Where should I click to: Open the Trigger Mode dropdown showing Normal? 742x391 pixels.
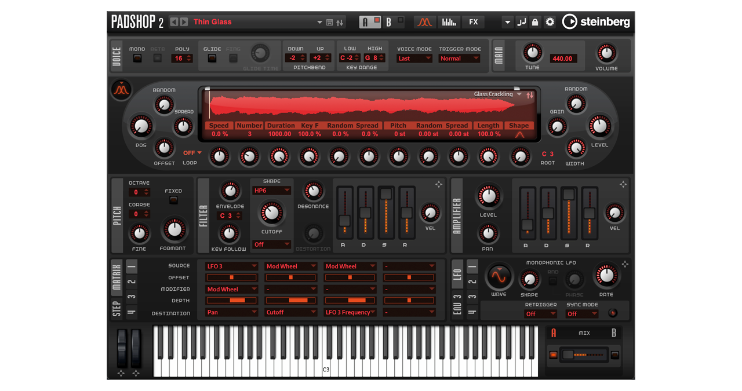(x=459, y=59)
